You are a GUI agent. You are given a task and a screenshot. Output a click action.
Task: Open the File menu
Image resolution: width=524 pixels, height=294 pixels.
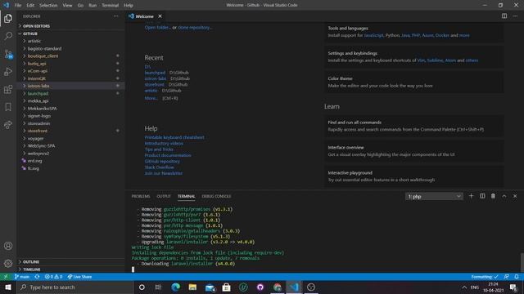point(18,6)
